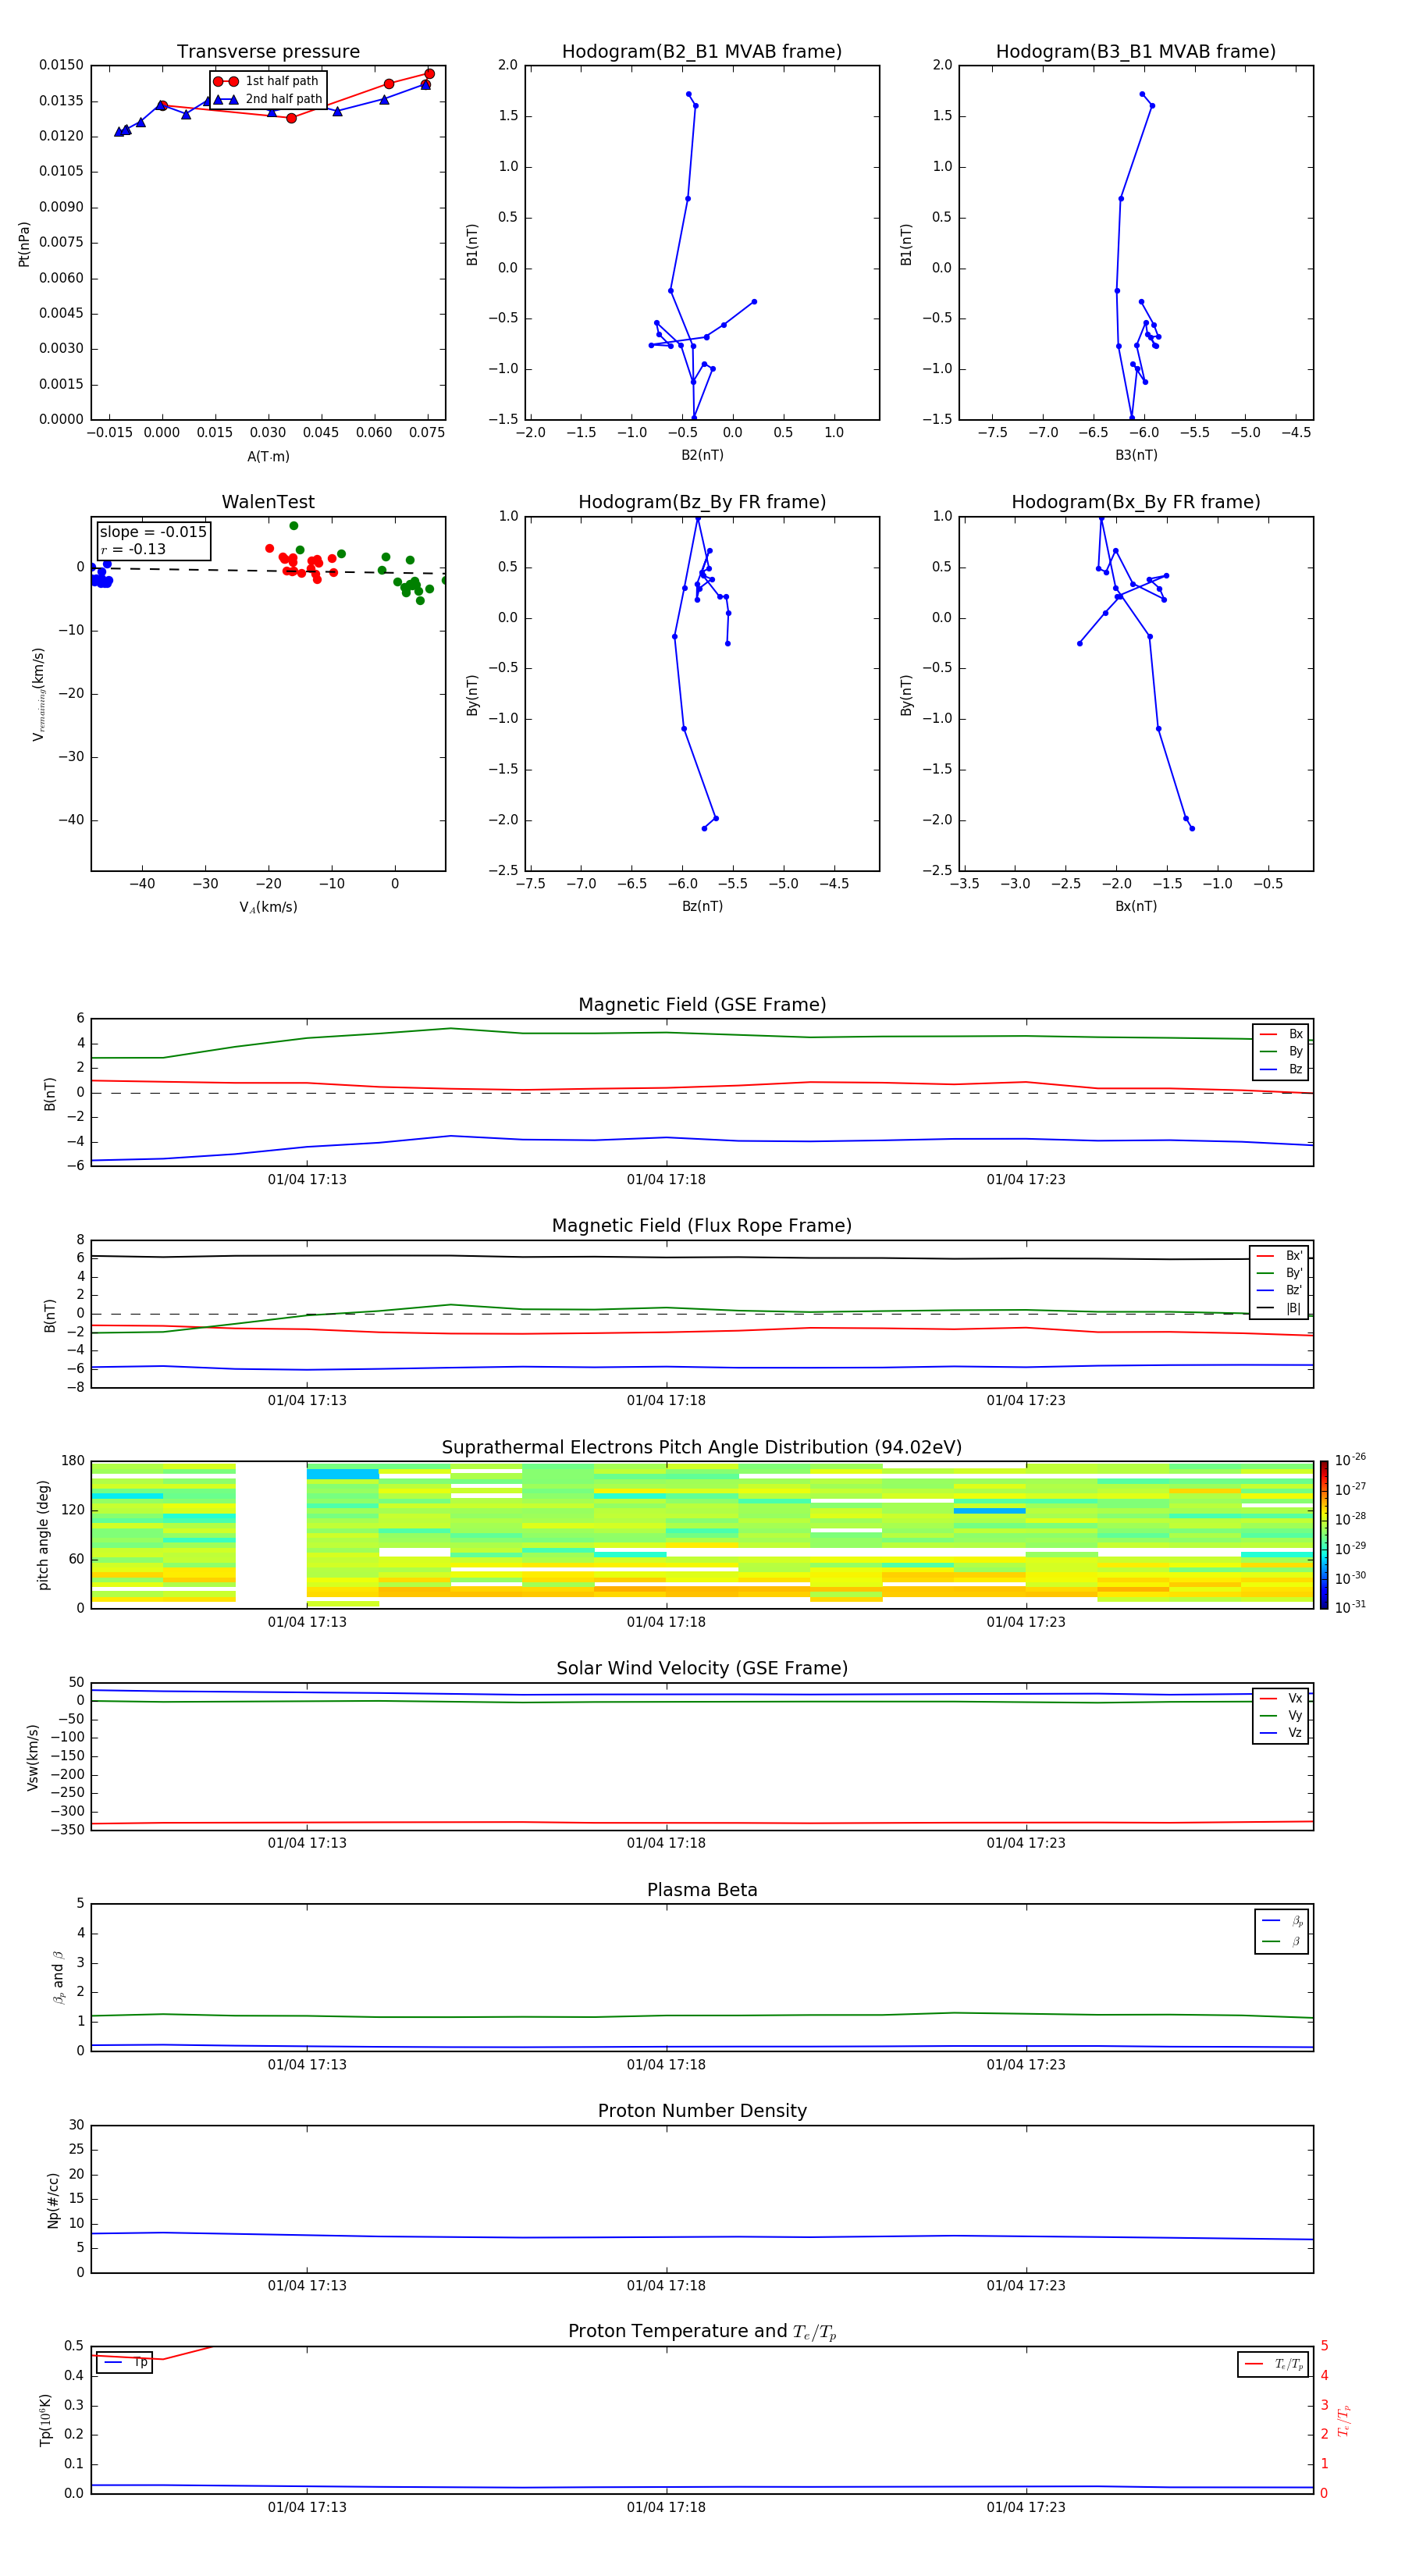Click the Suprathermal Electrons Pitch Angle Distribution title
Screen dimensions: 1405x2576
pyautogui.click(x=702, y=1448)
